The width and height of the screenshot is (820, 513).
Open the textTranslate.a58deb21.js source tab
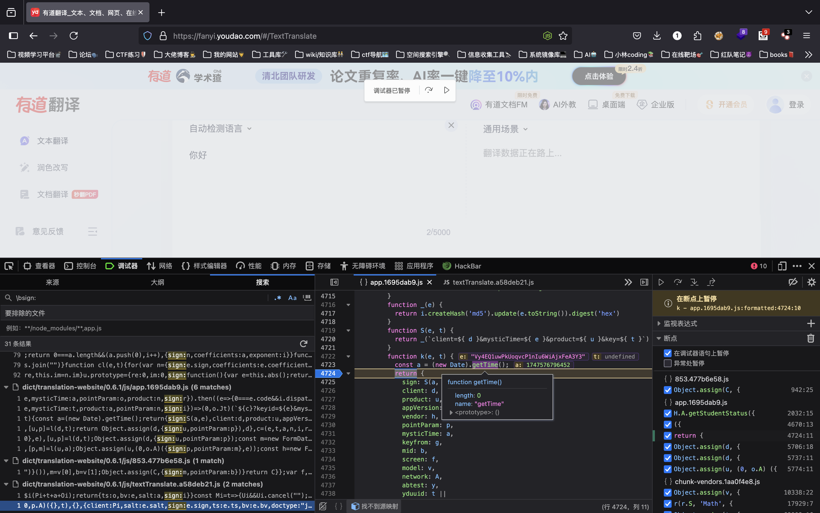coord(488,282)
